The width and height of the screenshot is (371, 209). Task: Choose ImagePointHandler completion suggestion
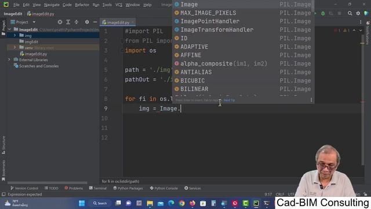(x=243, y=21)
